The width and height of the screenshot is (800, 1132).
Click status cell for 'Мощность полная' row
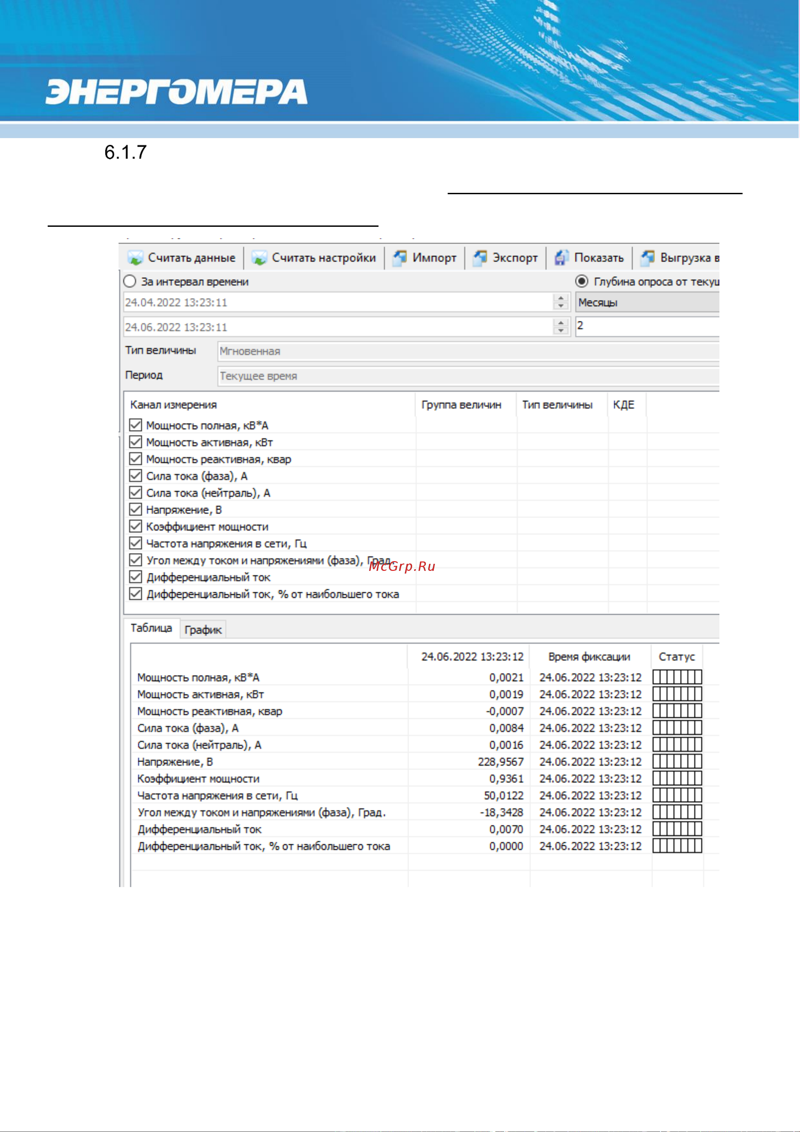point(677,677)
